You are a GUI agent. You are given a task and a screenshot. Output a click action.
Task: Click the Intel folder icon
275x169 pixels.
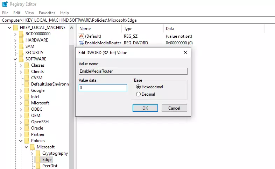point(27,97)
